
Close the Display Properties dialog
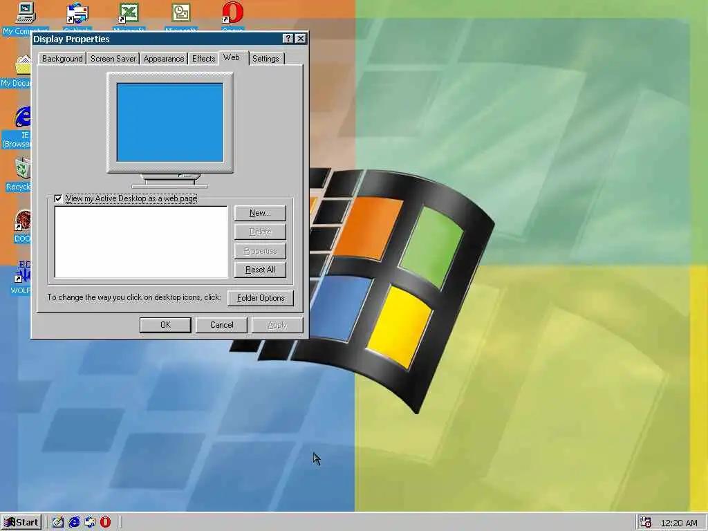coord(301,39)
